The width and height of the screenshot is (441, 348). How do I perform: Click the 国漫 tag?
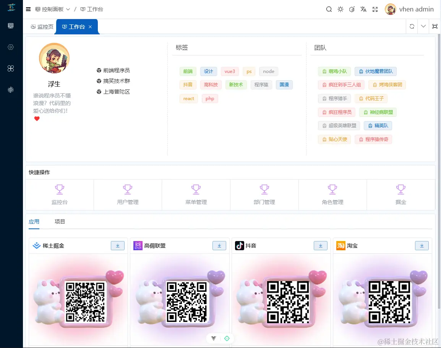tap(284, 84)
